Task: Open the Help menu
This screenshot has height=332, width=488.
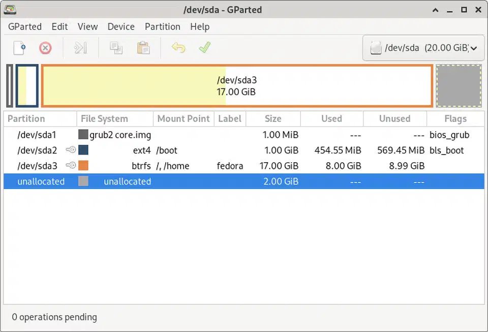Action: pos(200,26)
